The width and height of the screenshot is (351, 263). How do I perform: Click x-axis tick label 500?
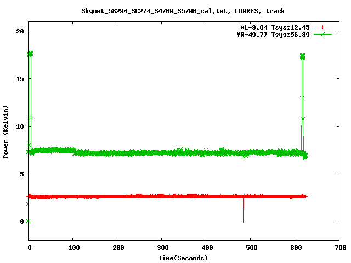251,248
